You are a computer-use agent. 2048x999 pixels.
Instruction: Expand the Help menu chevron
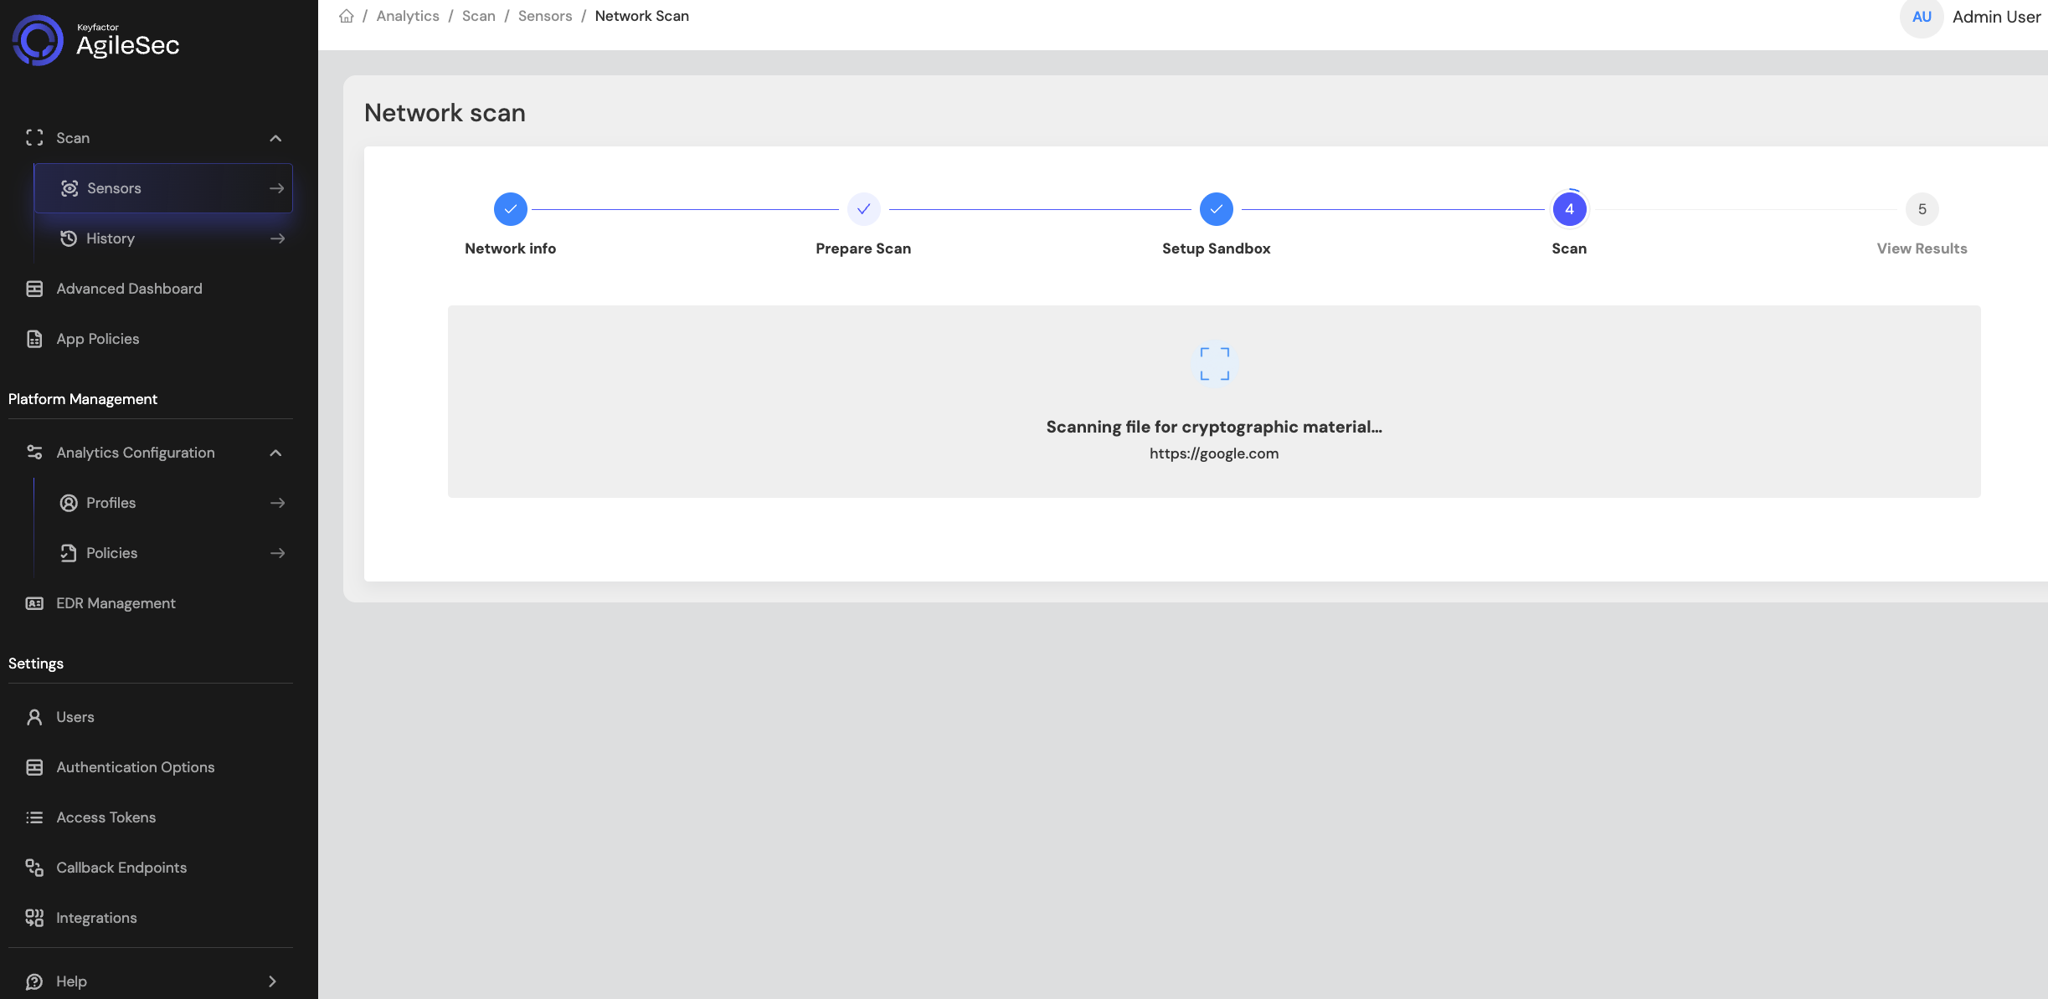click(x=272, y=981)
